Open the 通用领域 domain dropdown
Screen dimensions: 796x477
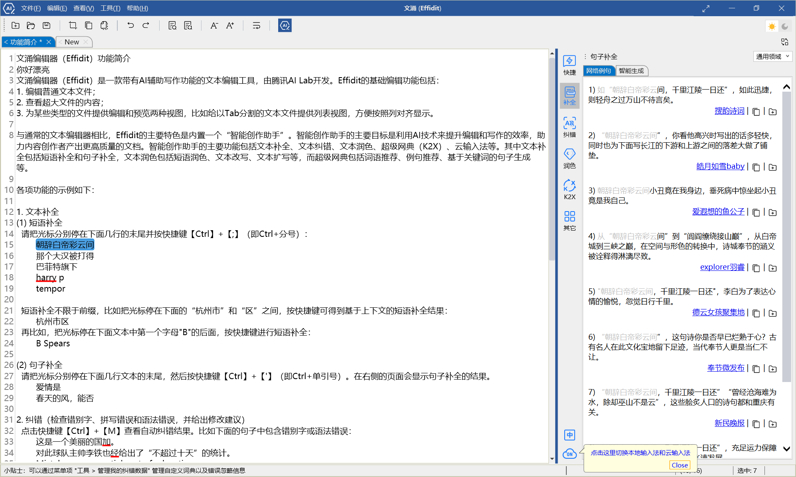(x=772, y=56)
